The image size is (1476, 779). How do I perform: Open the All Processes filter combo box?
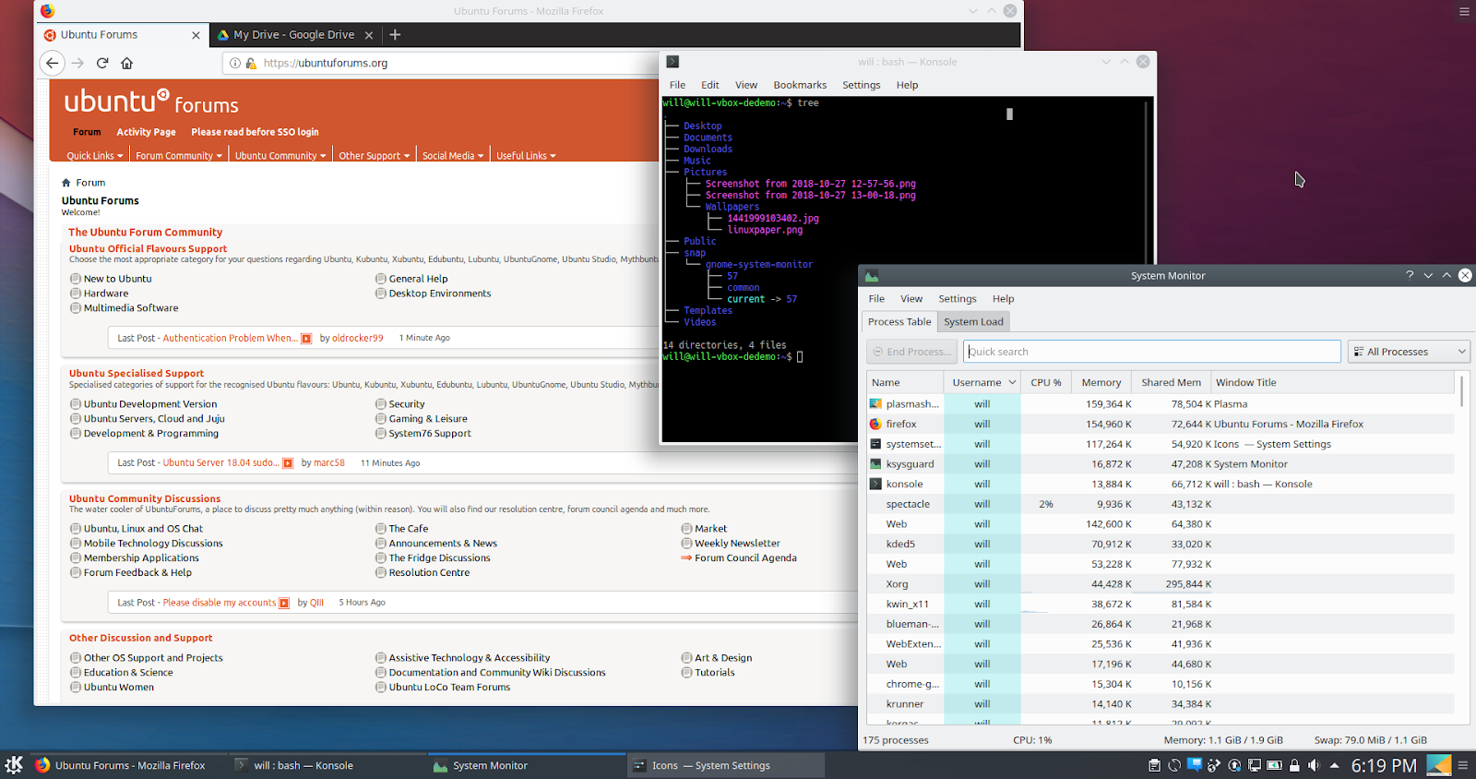click(1409, 352)
